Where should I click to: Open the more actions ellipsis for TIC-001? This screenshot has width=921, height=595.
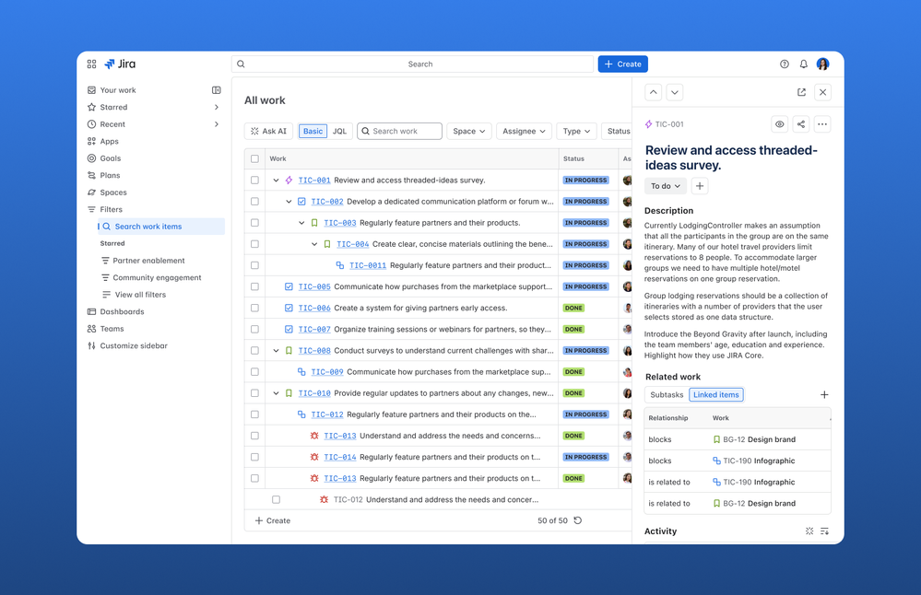pyautogui.click(x=822, y=123)
